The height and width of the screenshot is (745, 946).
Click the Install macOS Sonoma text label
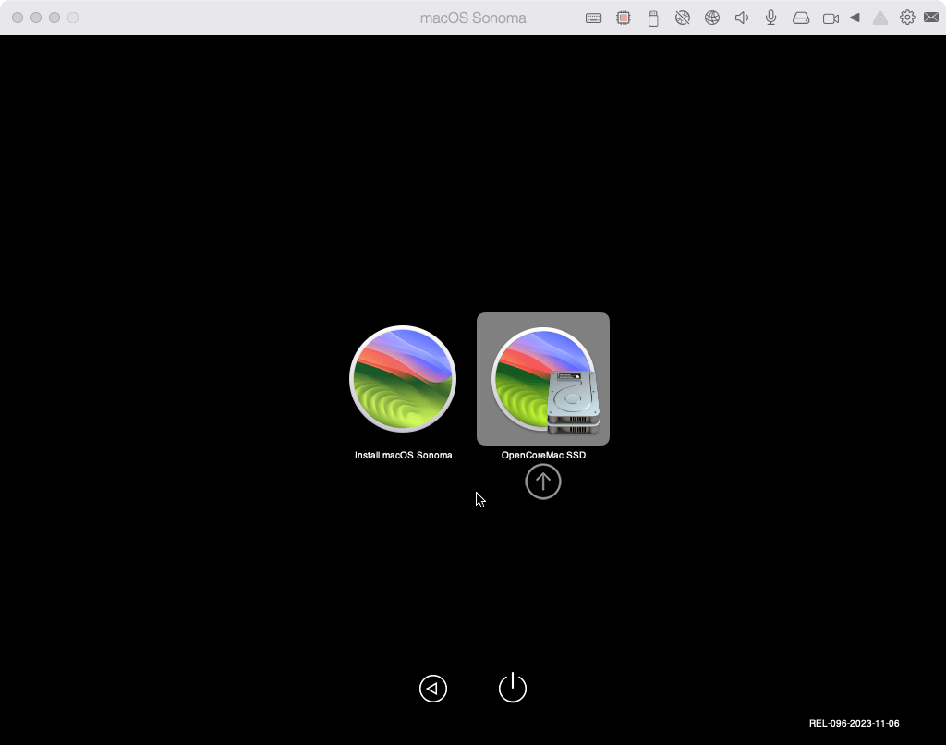pyautogui.click(x=404, y=455)
